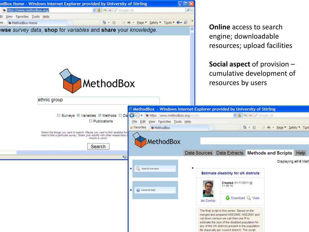Screen dimensions: 309x232
Task: Click the security lock icon in scripts window
Action: click(239, 115)
